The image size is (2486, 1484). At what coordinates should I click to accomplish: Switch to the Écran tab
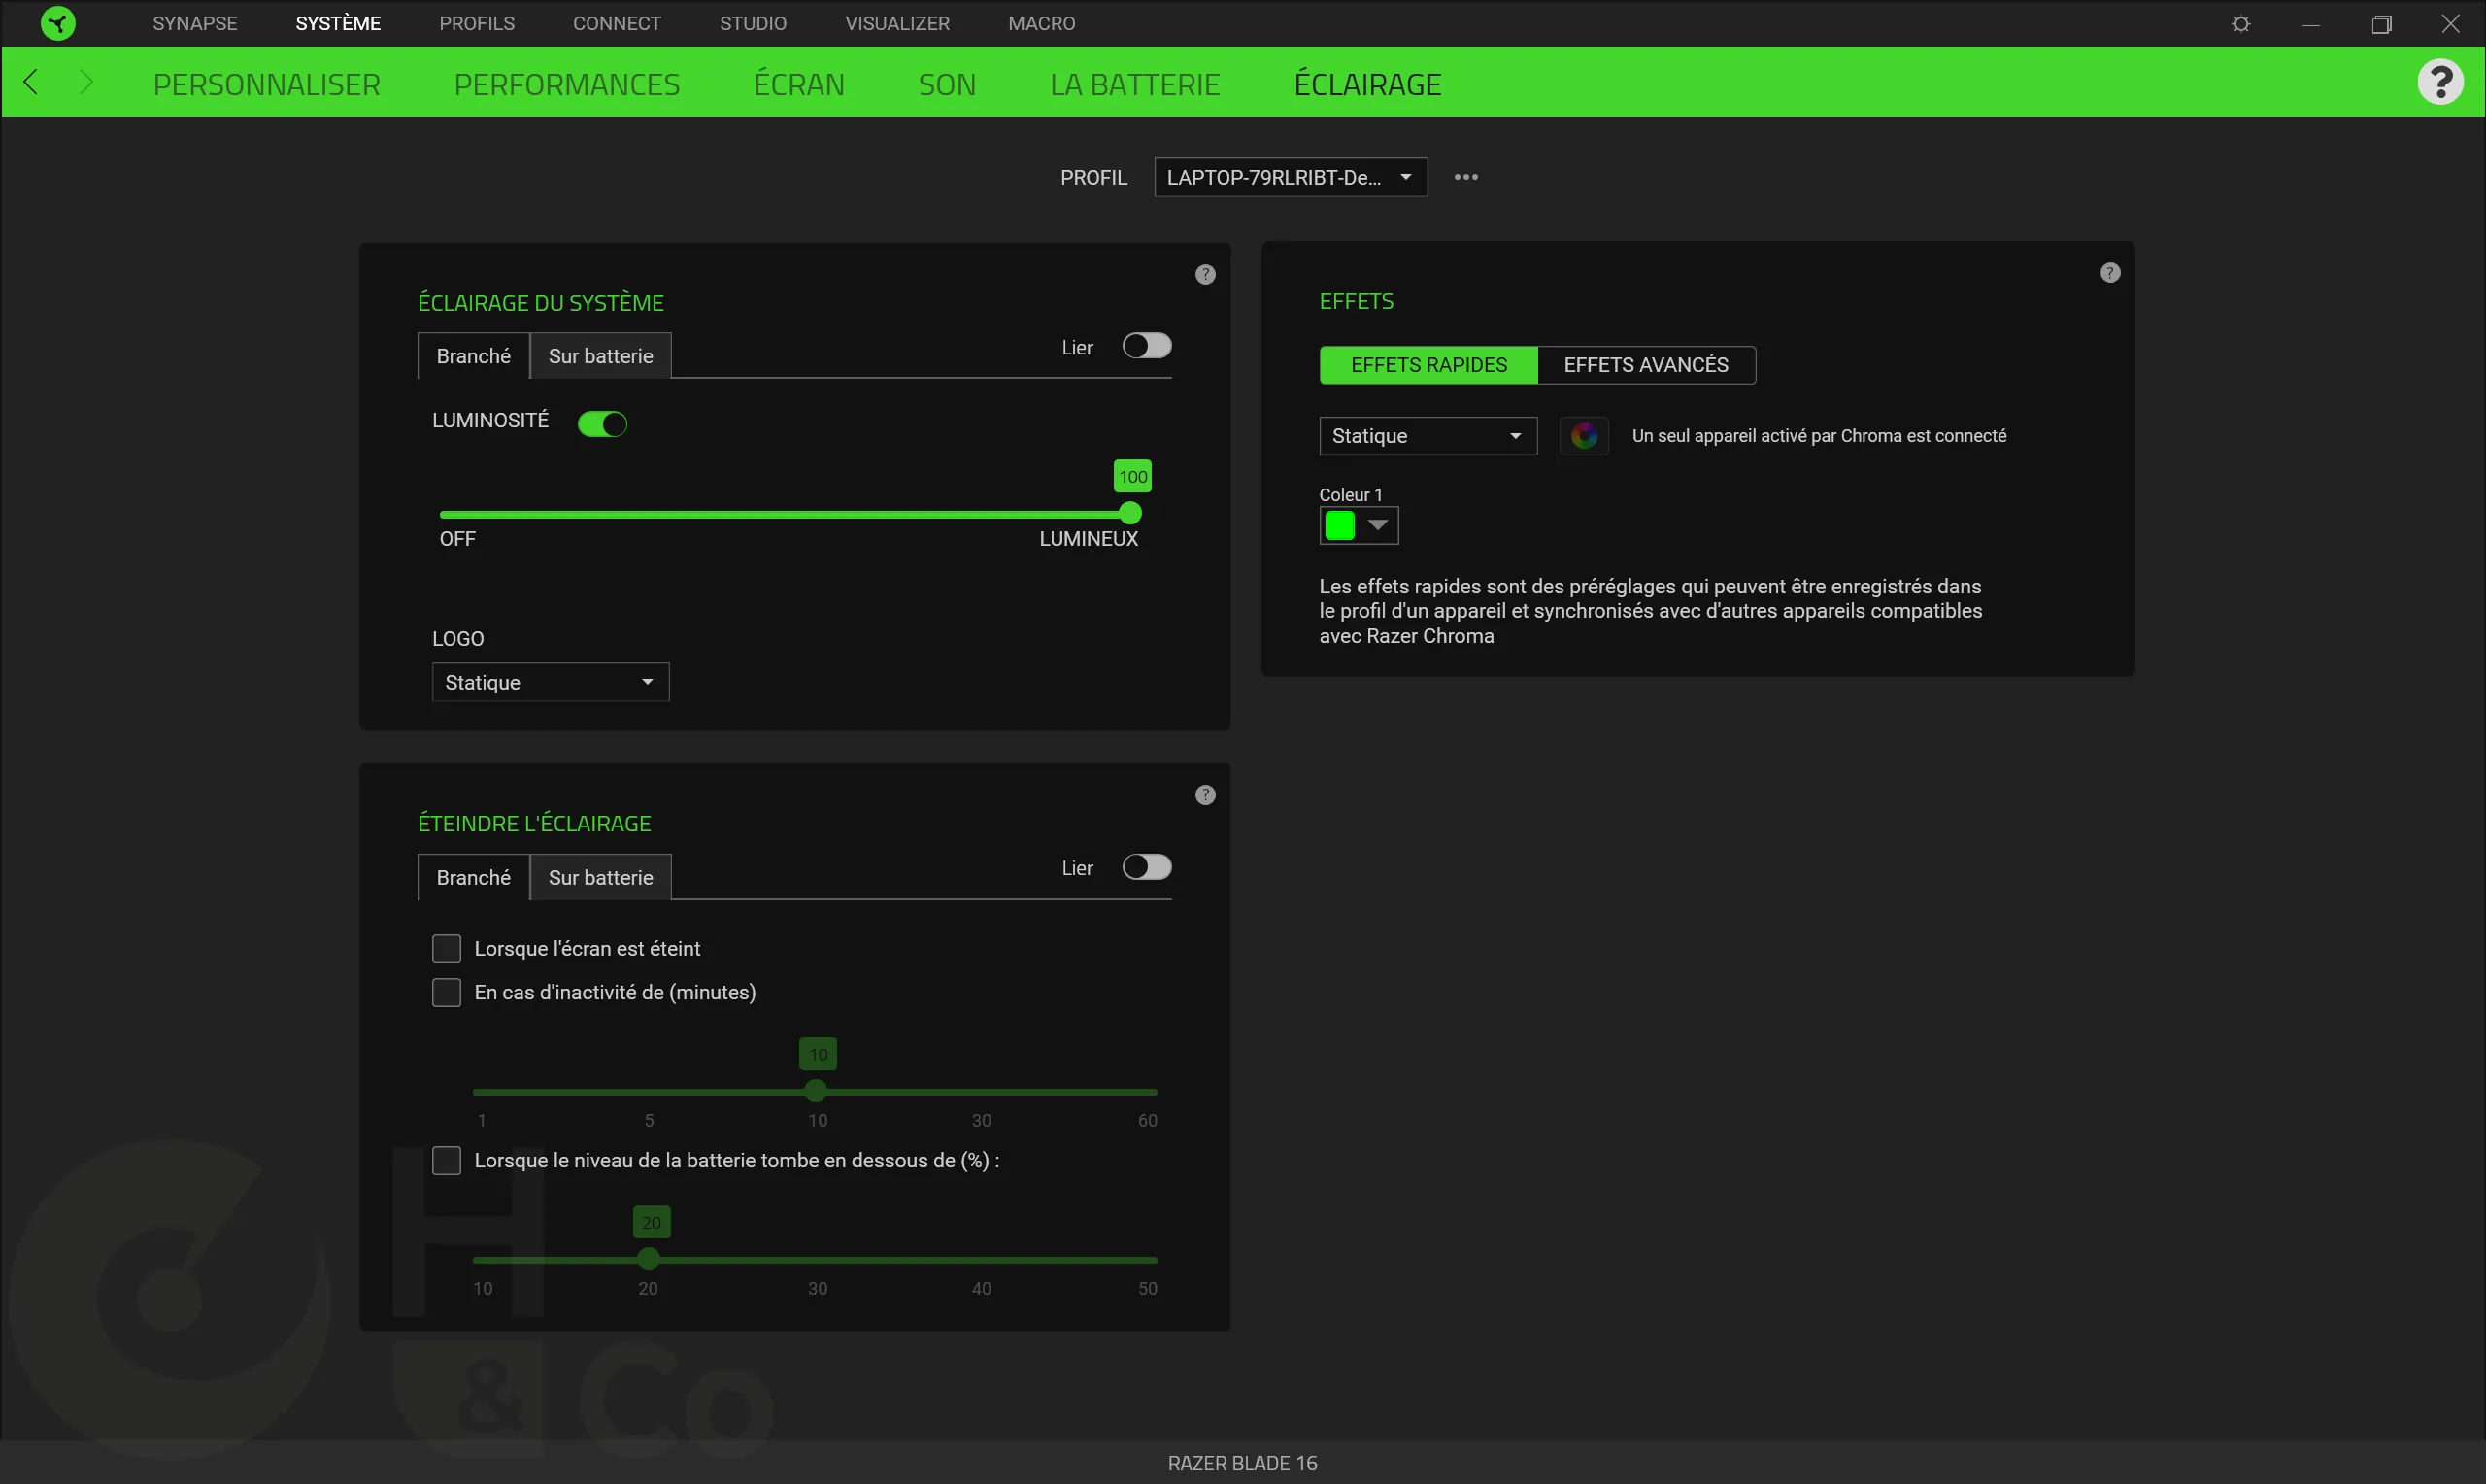point(798,84)
